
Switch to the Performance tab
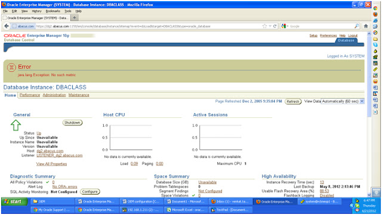click(x=30, y=95)
